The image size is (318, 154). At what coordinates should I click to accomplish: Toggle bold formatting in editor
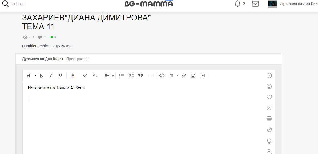pyautogui.click(x=41, y=76)
